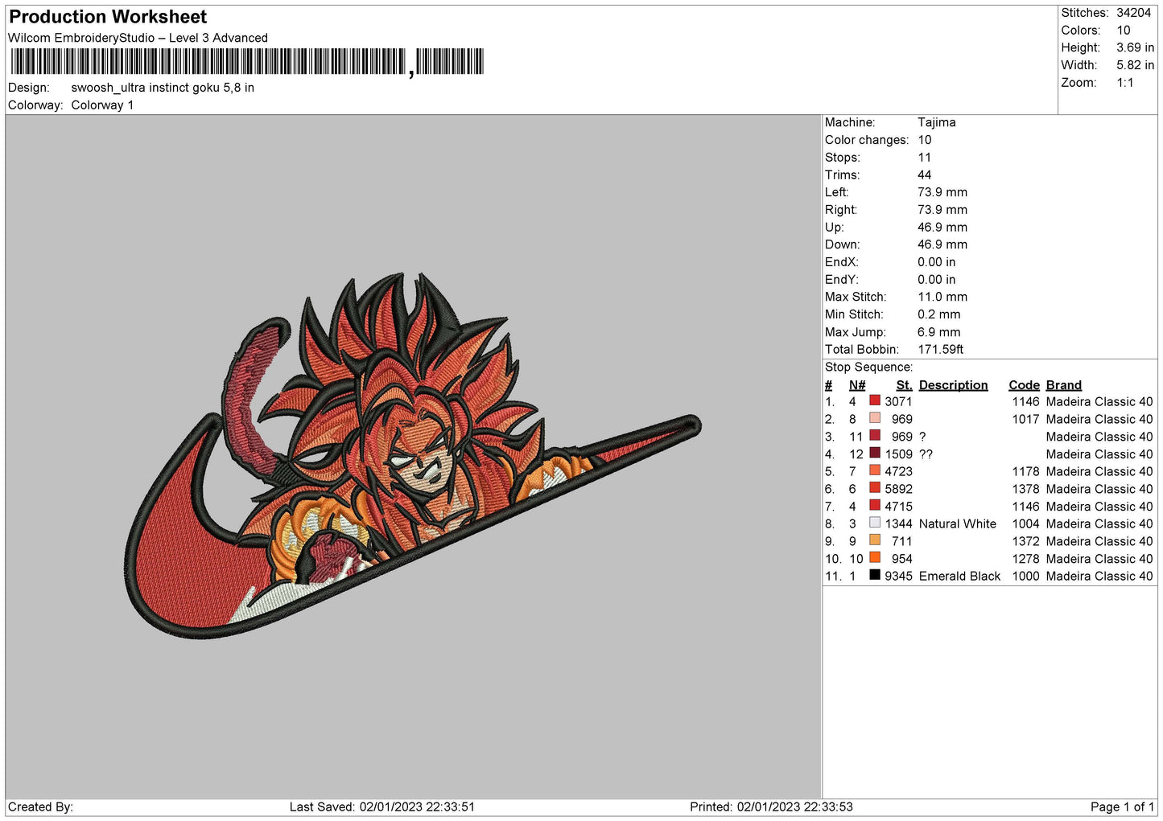Viewport: 1163px width, 821px height.
Task: Select the swatch for thread 4723
Action: click(874, 470)
